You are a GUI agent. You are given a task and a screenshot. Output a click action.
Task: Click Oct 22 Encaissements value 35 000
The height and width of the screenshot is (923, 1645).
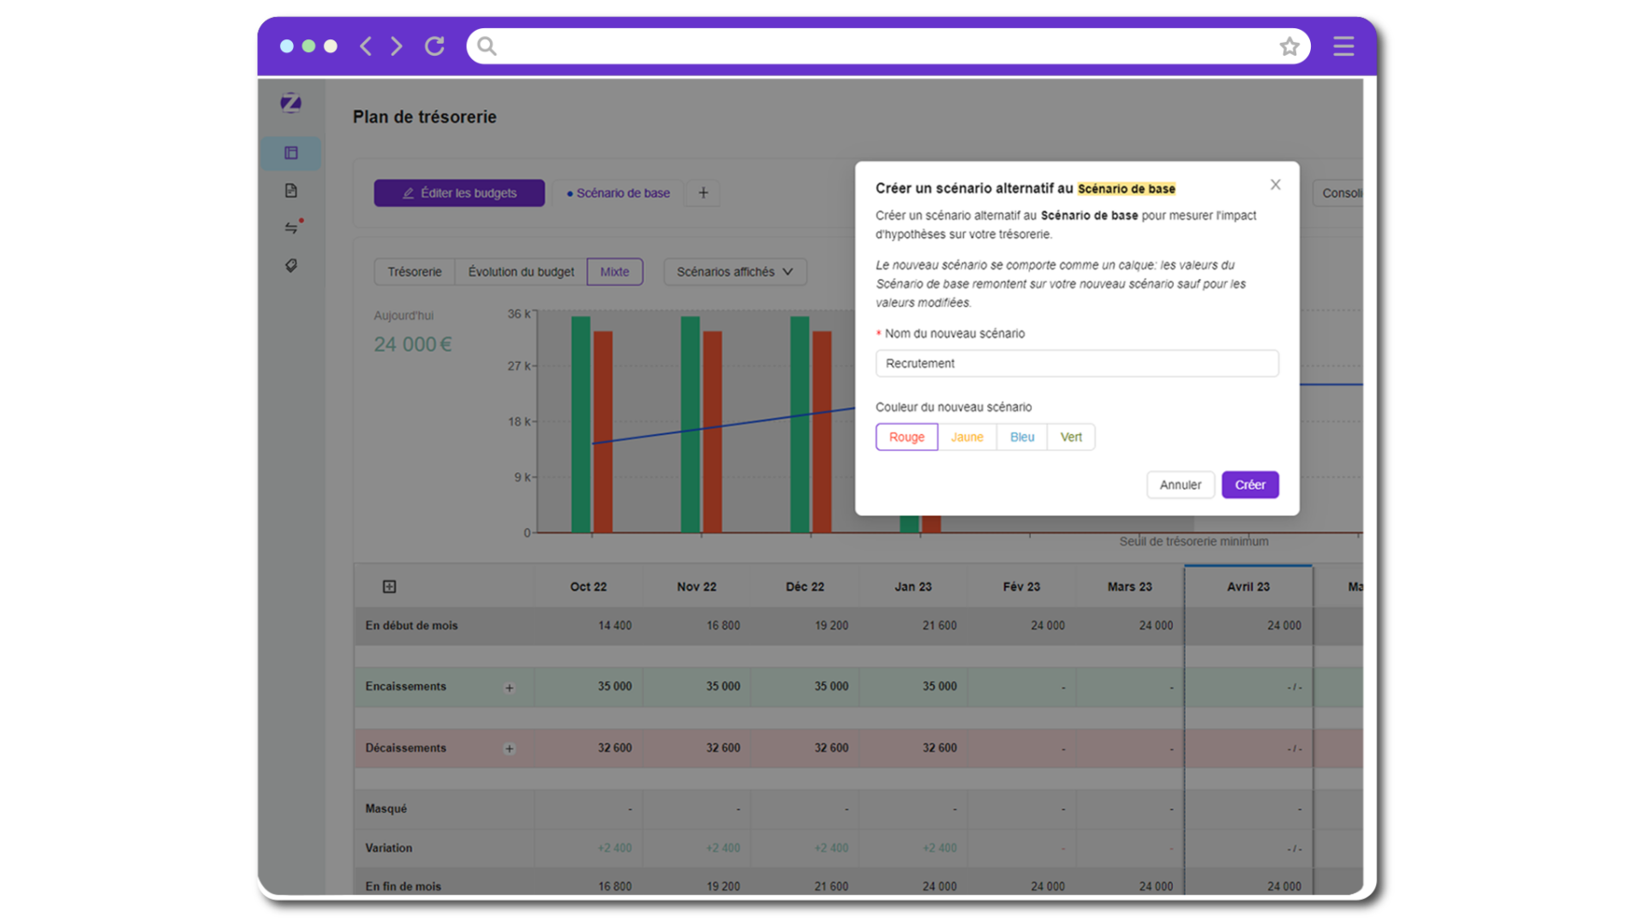coord(615,687)
